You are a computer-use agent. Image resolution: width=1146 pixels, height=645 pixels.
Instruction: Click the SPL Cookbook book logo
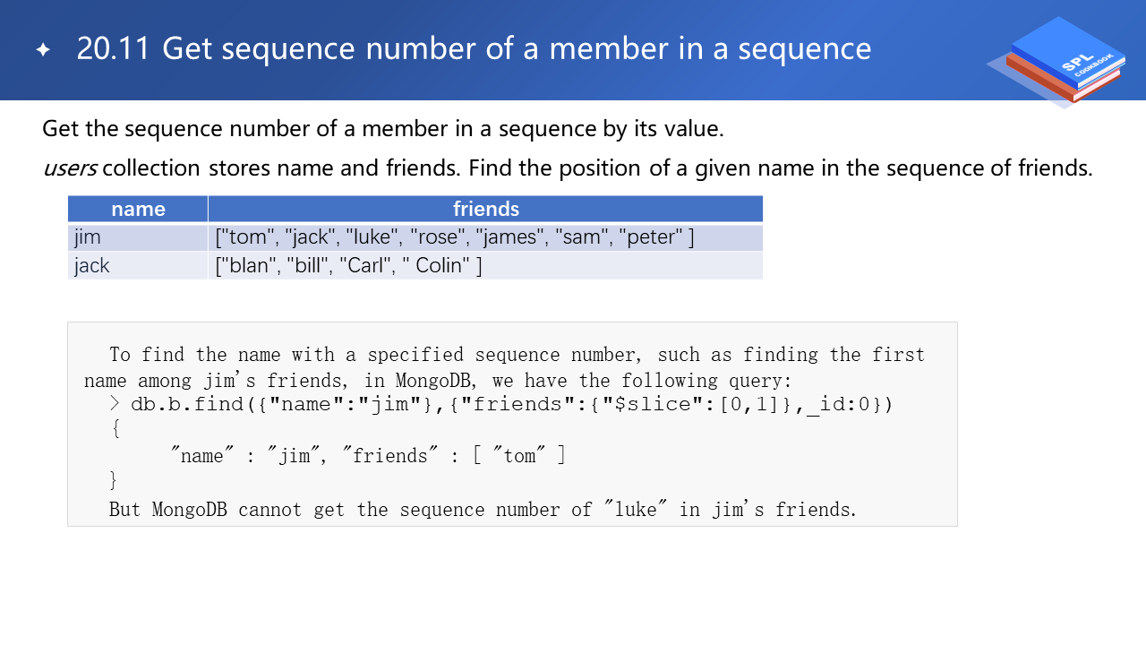1062,61
